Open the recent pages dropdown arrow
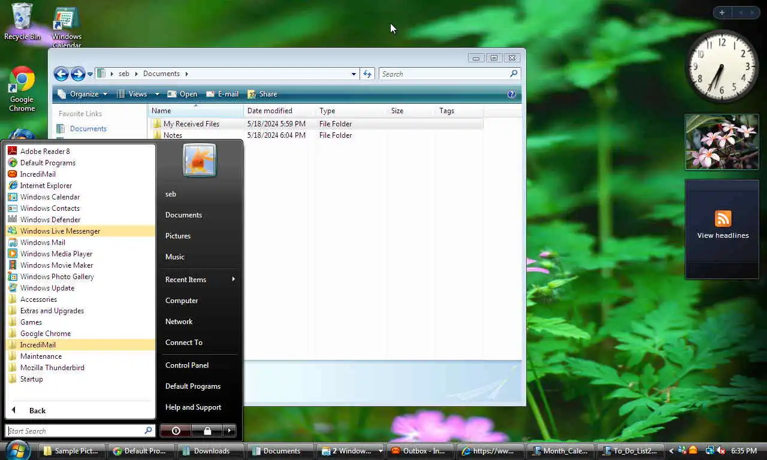The height and width of the screenshot is (460, 767). point(90,74)
